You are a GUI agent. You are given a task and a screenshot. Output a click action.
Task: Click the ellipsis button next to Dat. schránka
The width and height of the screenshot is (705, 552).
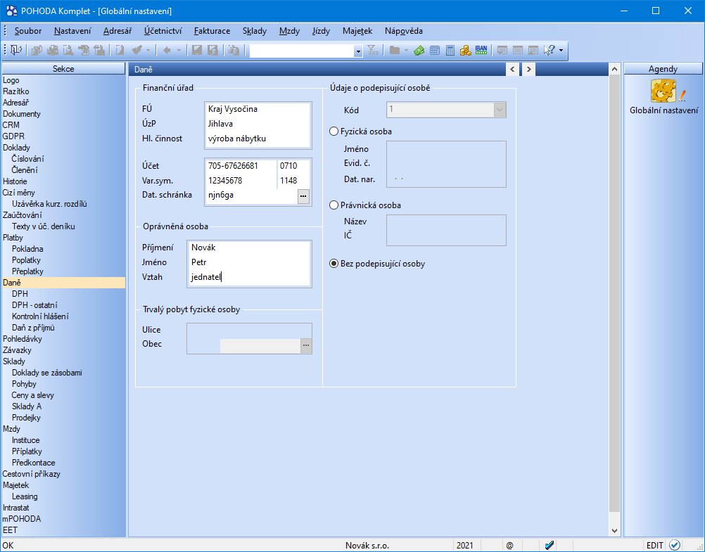[304, 196]
